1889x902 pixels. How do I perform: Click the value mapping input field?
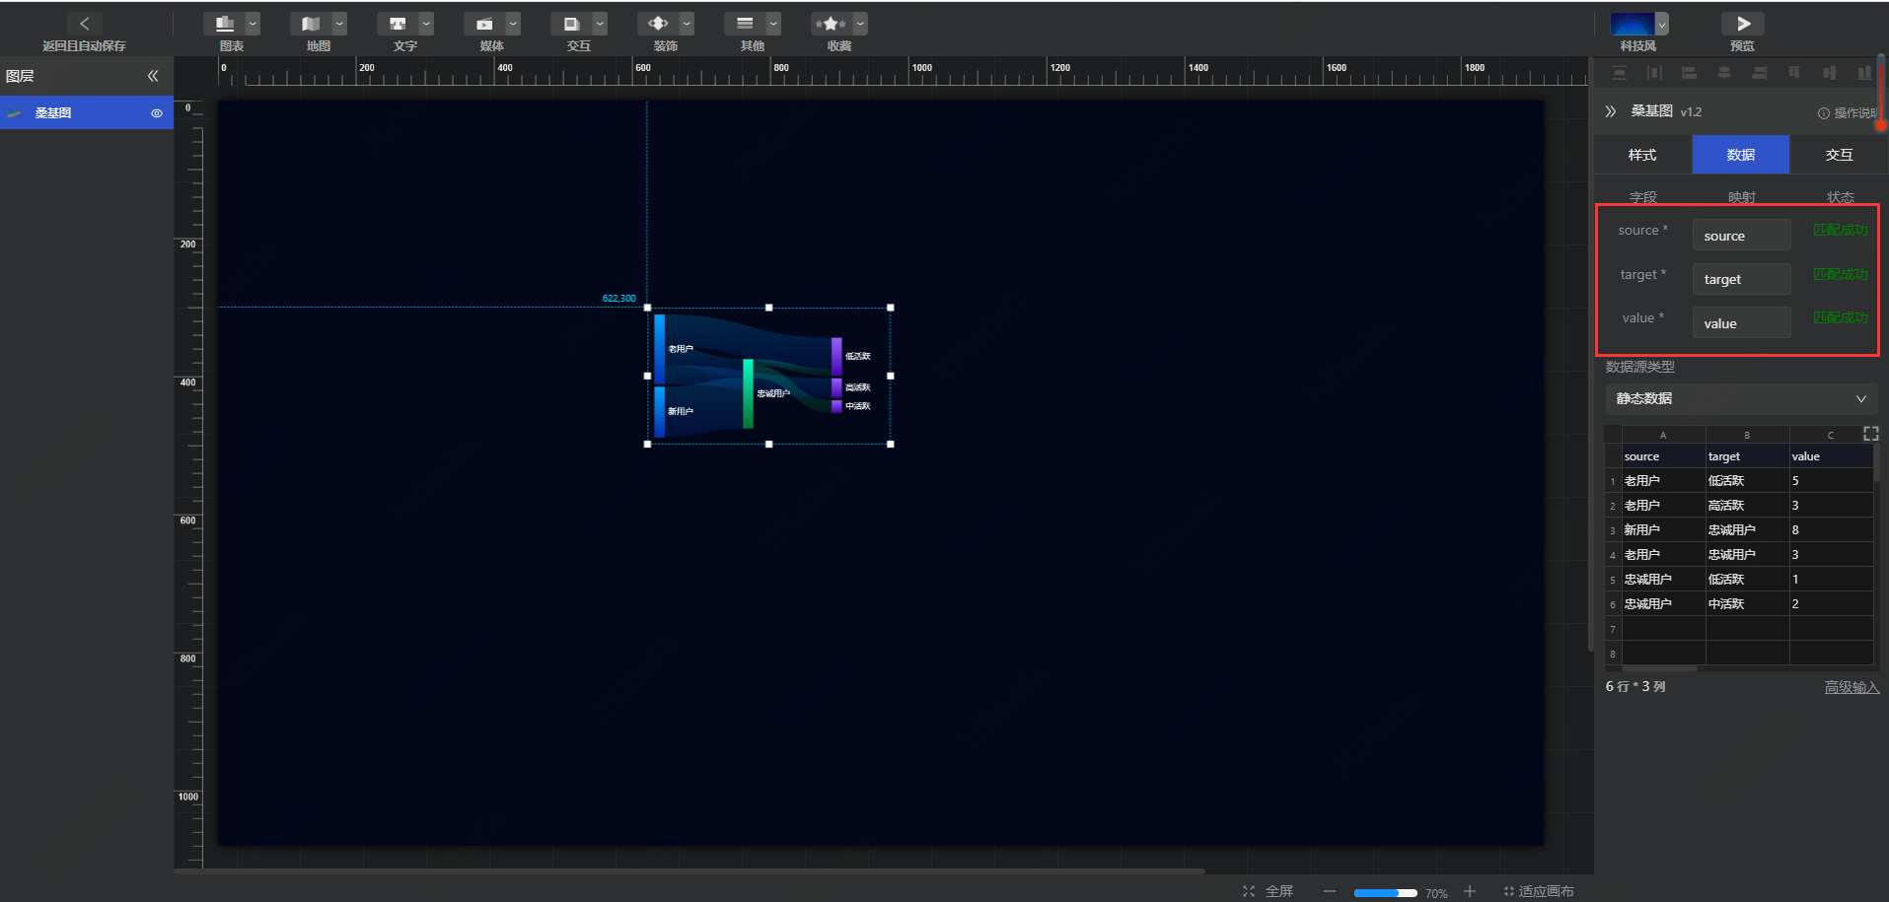click(1741, 323)
